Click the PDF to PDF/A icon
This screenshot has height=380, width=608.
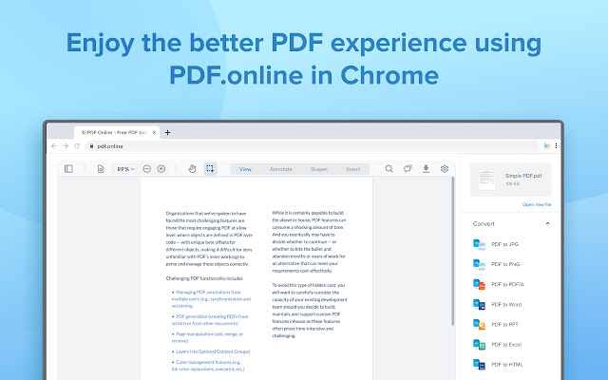[x=479, y=284]
